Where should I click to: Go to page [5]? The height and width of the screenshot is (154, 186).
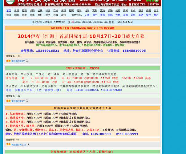[87, 22]
